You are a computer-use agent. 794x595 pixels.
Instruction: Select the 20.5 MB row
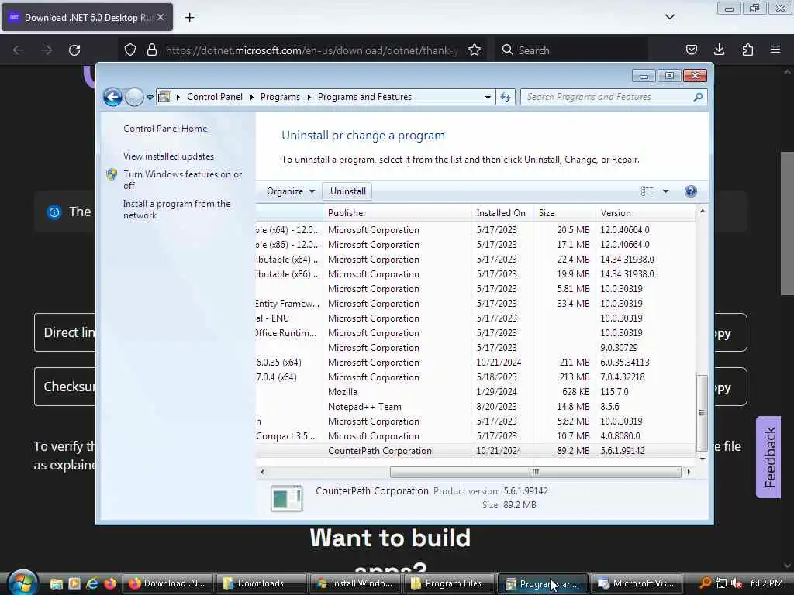pos(475,230)
